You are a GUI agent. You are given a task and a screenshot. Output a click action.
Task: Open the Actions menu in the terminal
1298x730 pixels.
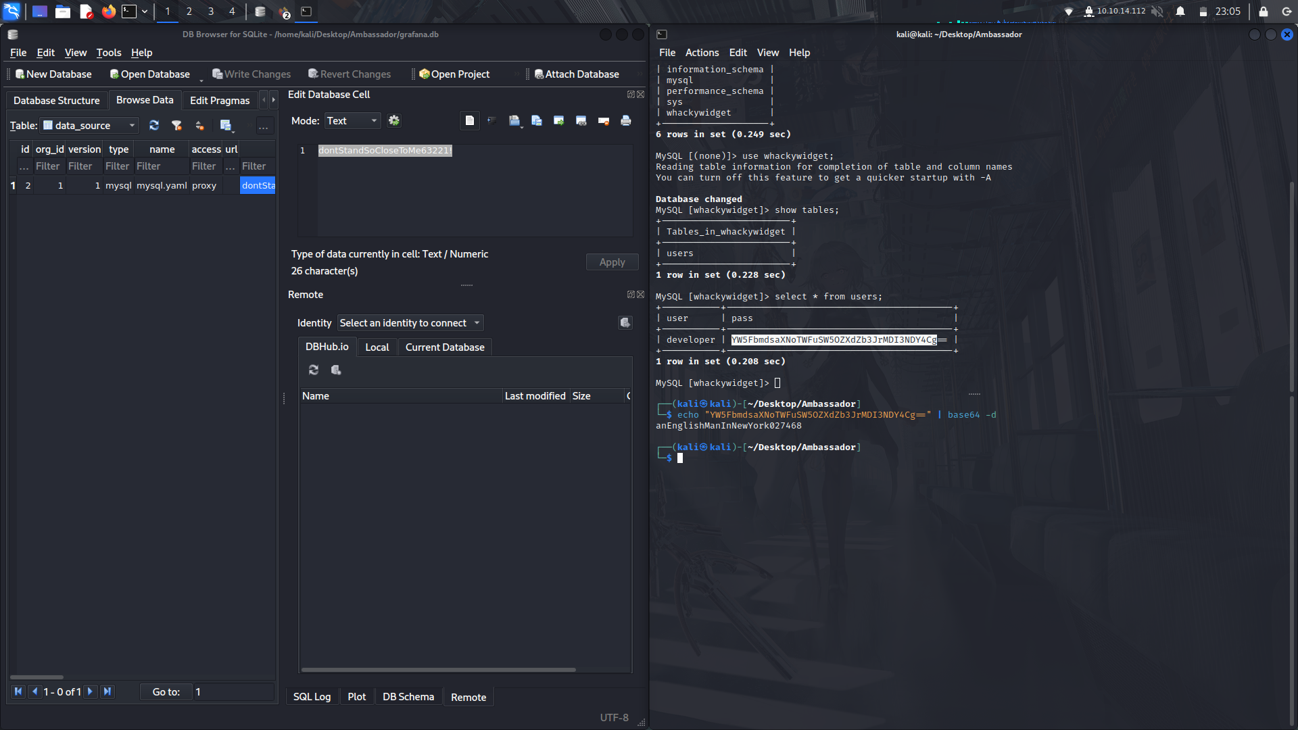point(701,53)
